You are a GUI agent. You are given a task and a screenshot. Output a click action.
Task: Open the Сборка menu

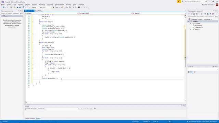27,4
